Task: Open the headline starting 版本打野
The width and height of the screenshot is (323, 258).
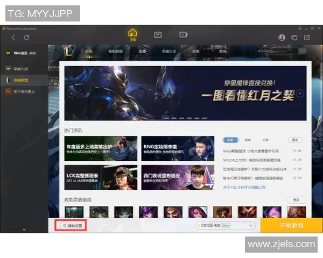Action: coord(253,178)
